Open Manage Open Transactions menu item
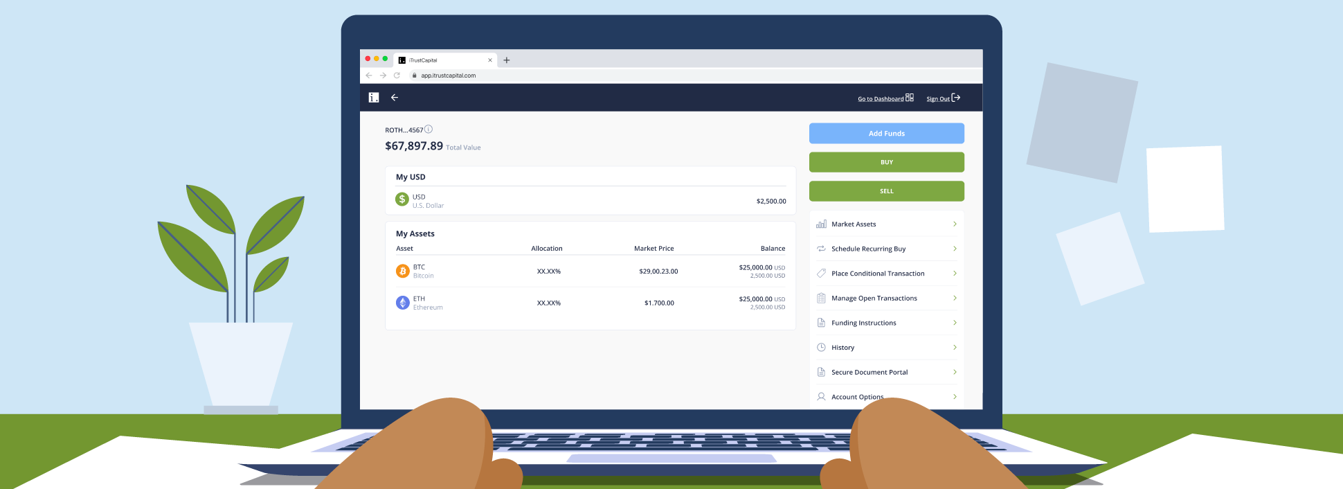 [x=874, y=299]
